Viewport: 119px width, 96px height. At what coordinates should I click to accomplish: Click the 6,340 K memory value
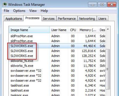(x=90, y=86)
